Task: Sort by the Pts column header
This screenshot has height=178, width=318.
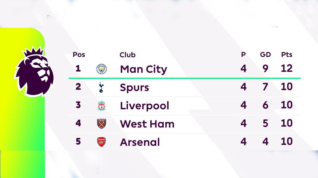Action: pos(287,55)
